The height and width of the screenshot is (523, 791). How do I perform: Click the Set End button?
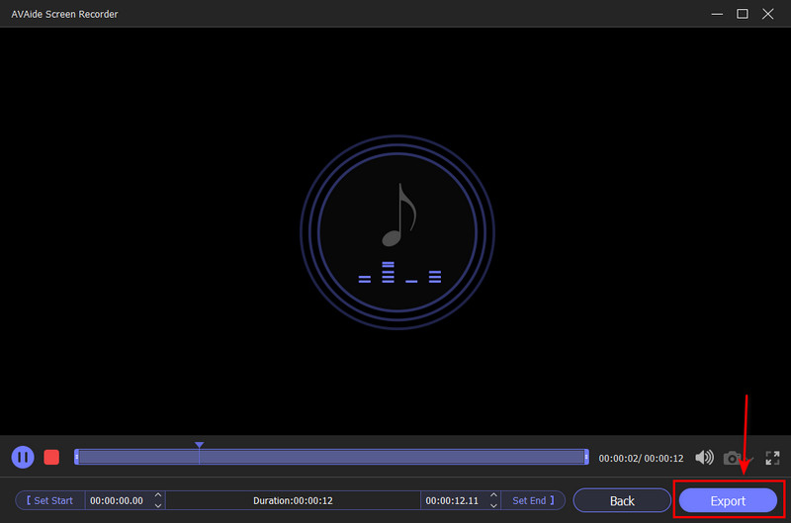[533, 500]
